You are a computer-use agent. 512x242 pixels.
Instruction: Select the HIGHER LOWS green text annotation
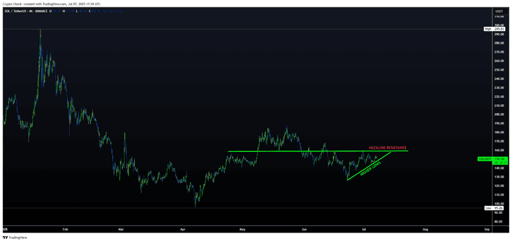(x=371, y=169)
